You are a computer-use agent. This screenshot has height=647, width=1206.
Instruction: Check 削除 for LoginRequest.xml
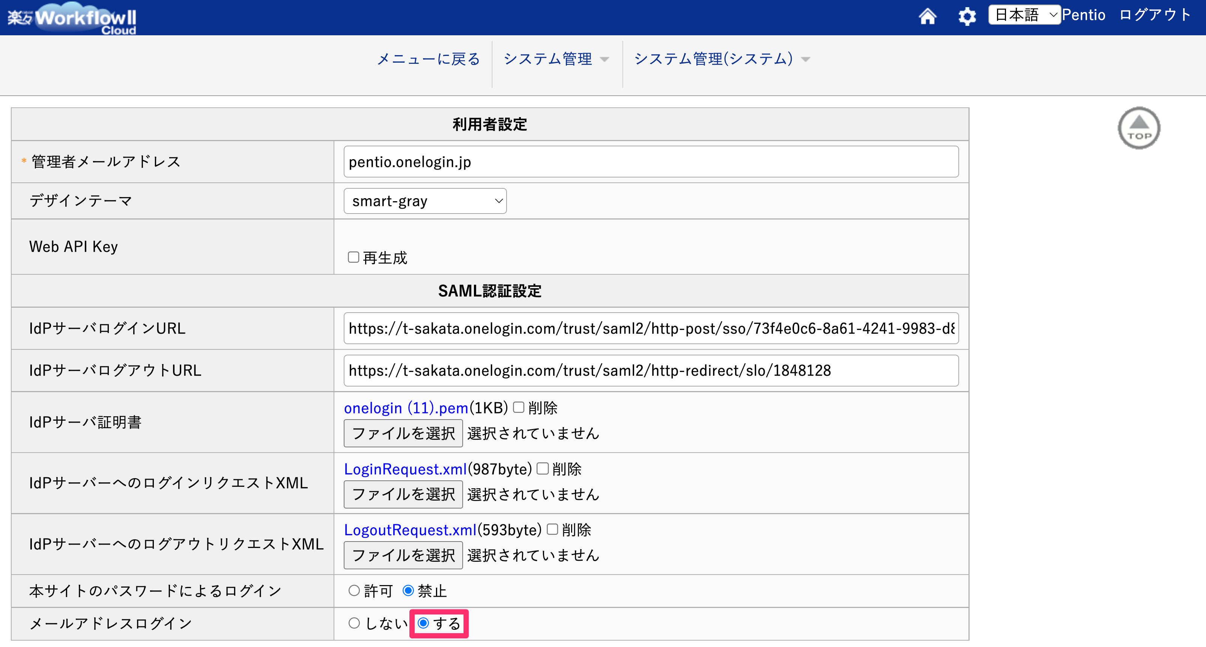click(x=542, y=468)
